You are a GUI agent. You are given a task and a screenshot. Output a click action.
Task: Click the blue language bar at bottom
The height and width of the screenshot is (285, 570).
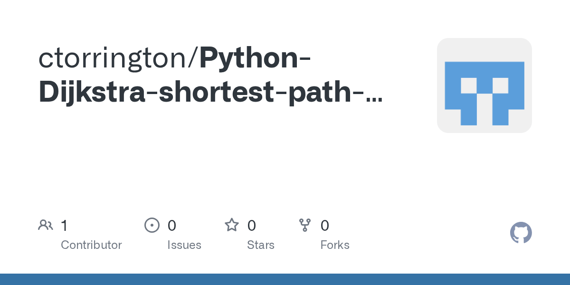click(285, 279)
